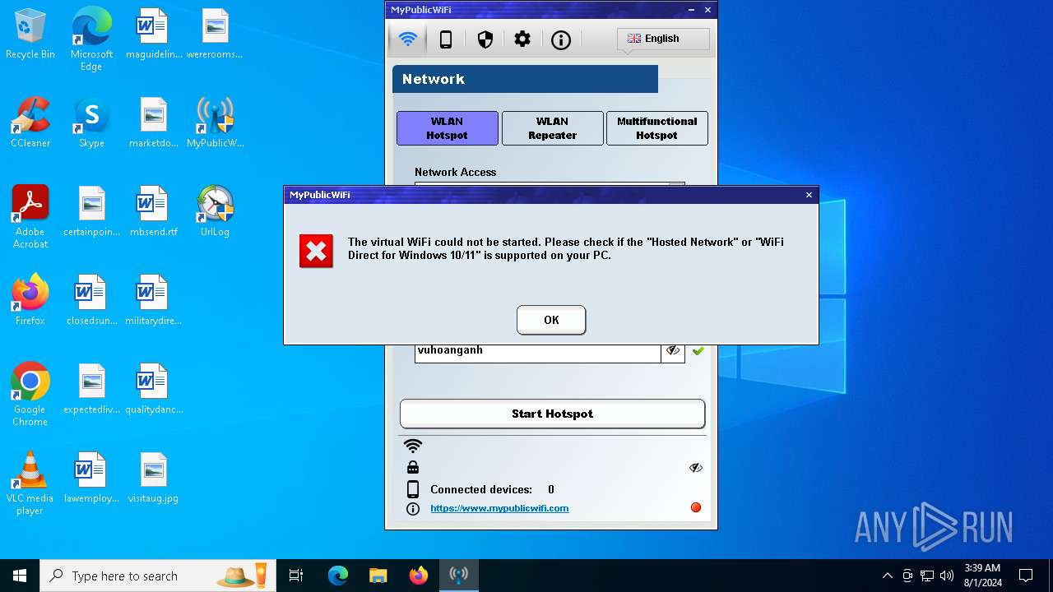Open the notification center icon
Image resolution: width=1053 pixels, height=592 pixels.
[1026, 576]
